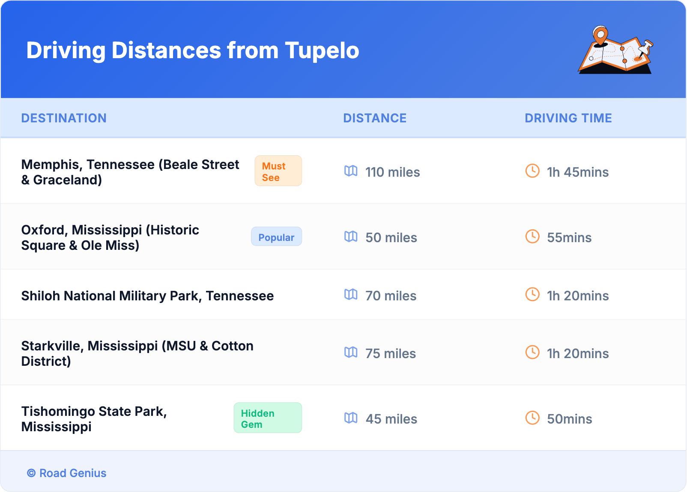Click the Destination column header
The height and width of the screenshot is (492, 687).
click(64, 118)
